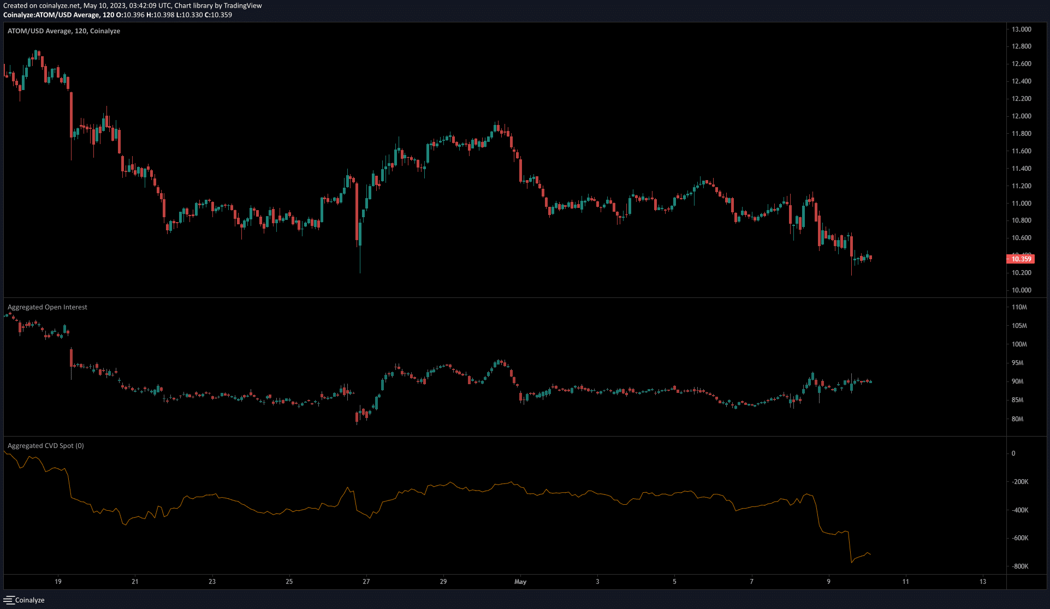This screenshot has height=609, width=1050.
Task: Click the 'Created on coinalyze.net' header text
Action: pyautogui.click(x=132, y=5)
